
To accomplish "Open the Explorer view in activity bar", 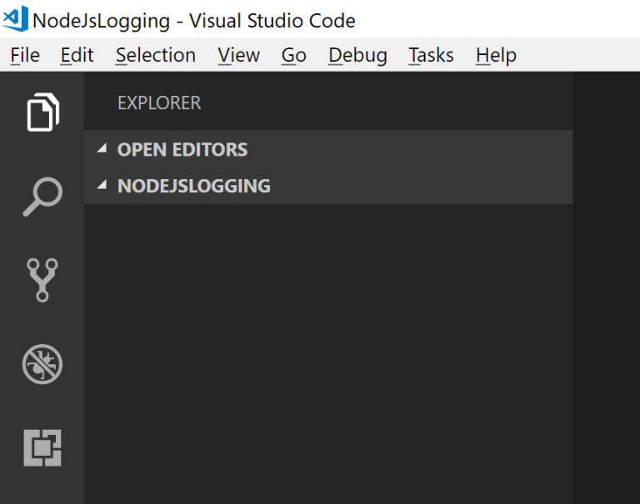I will [x=42, y=112].
